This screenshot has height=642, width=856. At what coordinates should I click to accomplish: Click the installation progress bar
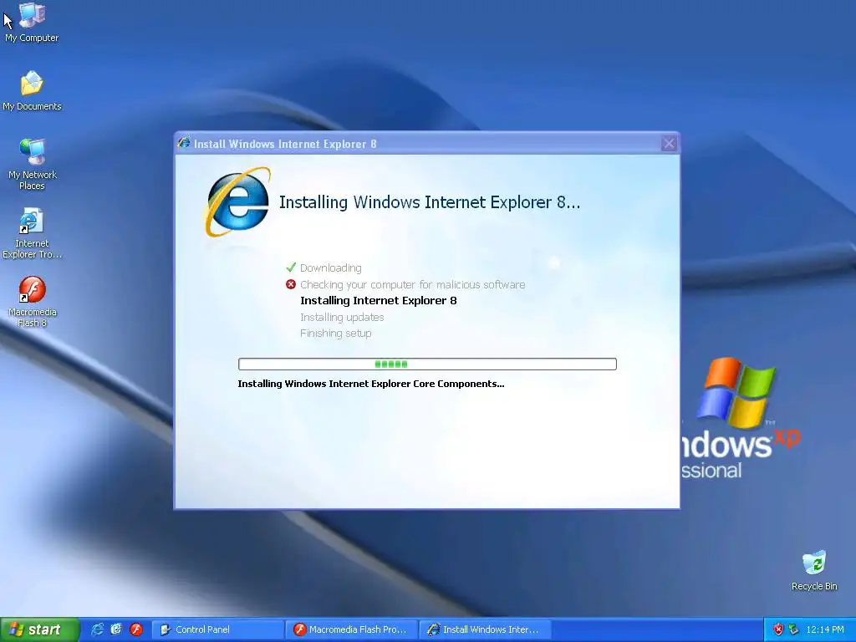pos(427,364)
